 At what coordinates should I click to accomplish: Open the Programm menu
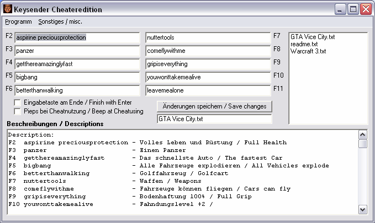[x=18, y=21]
